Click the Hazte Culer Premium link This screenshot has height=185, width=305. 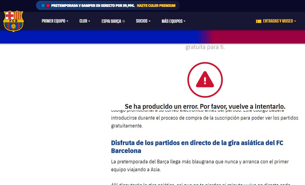tap(156, 5)
